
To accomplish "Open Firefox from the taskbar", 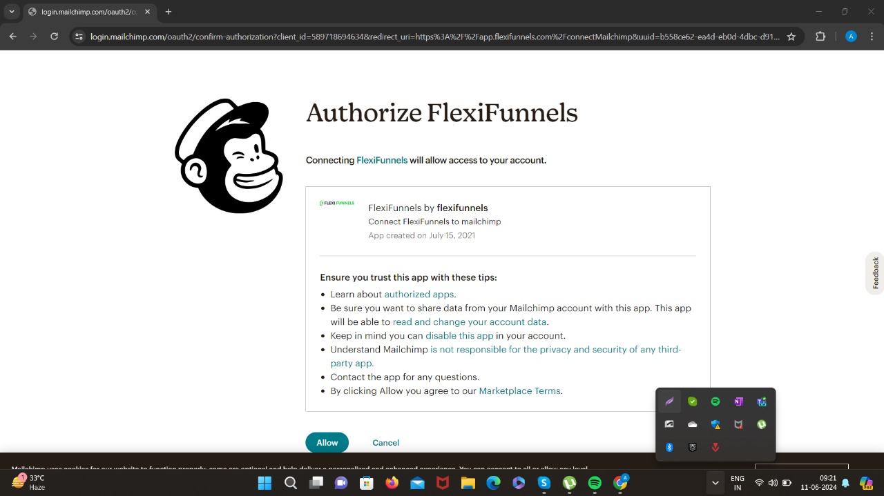I will [x=392, y=483].
